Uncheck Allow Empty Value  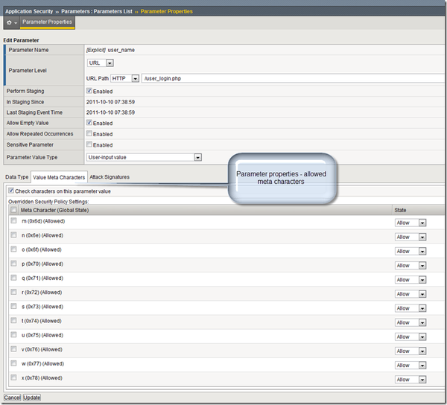point(89,123)
